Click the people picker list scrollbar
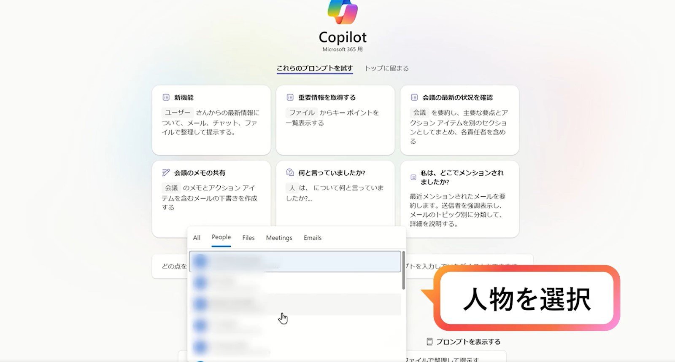This screenshot has height=362, width=675. coord(403,271)
